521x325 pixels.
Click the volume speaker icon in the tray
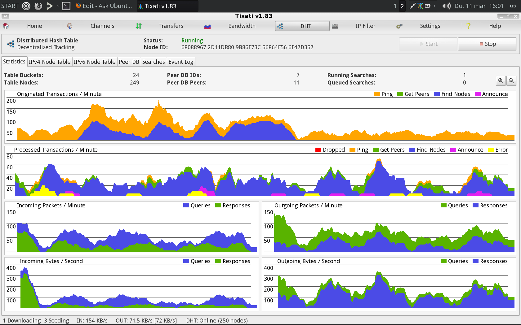click(446, 6)
